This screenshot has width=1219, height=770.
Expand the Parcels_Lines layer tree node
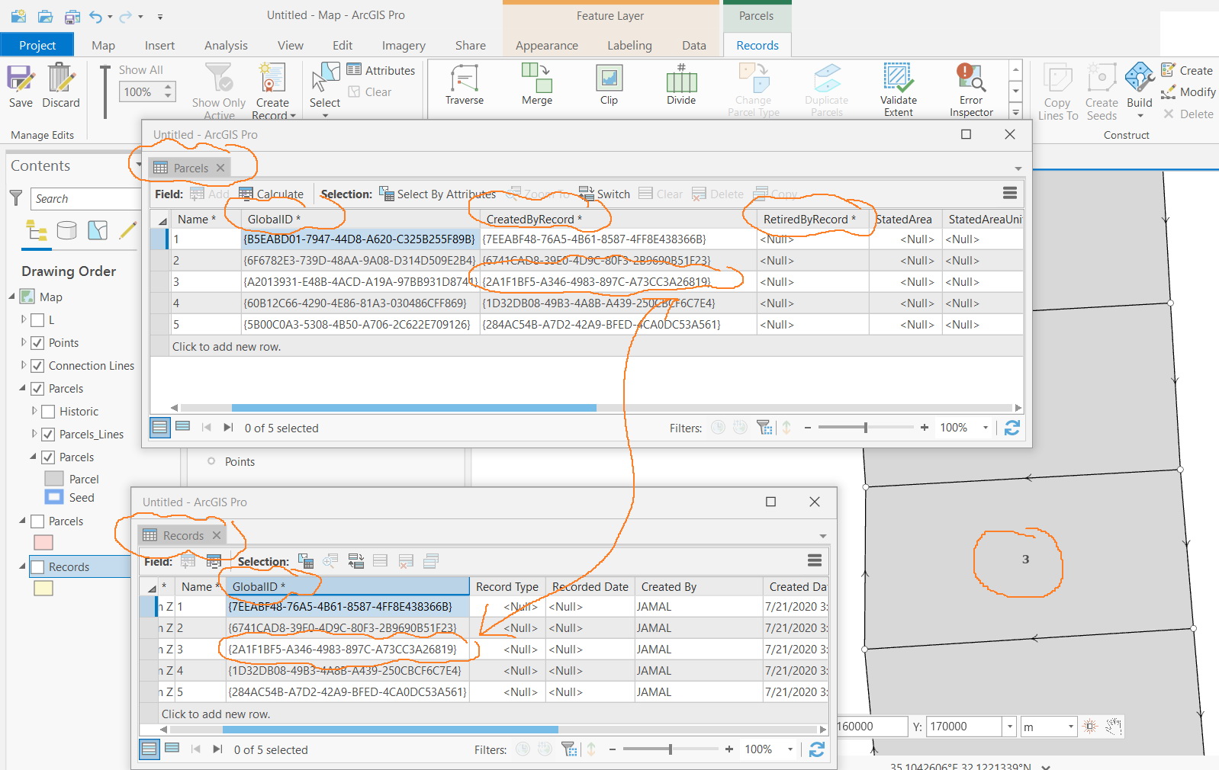pyautogui.click(x=34, y=434)
